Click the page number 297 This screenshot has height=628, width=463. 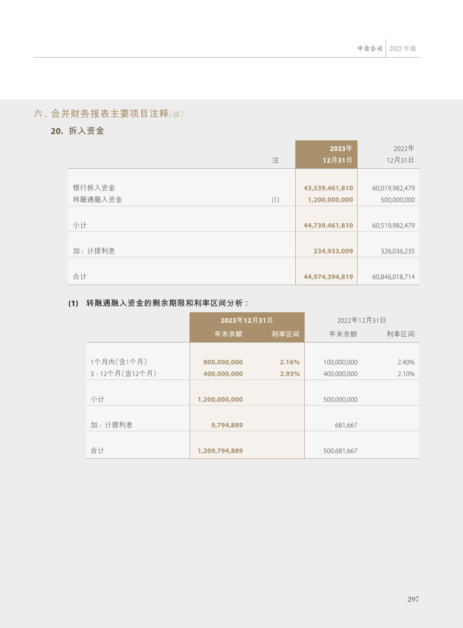click(x=413, y=599)
